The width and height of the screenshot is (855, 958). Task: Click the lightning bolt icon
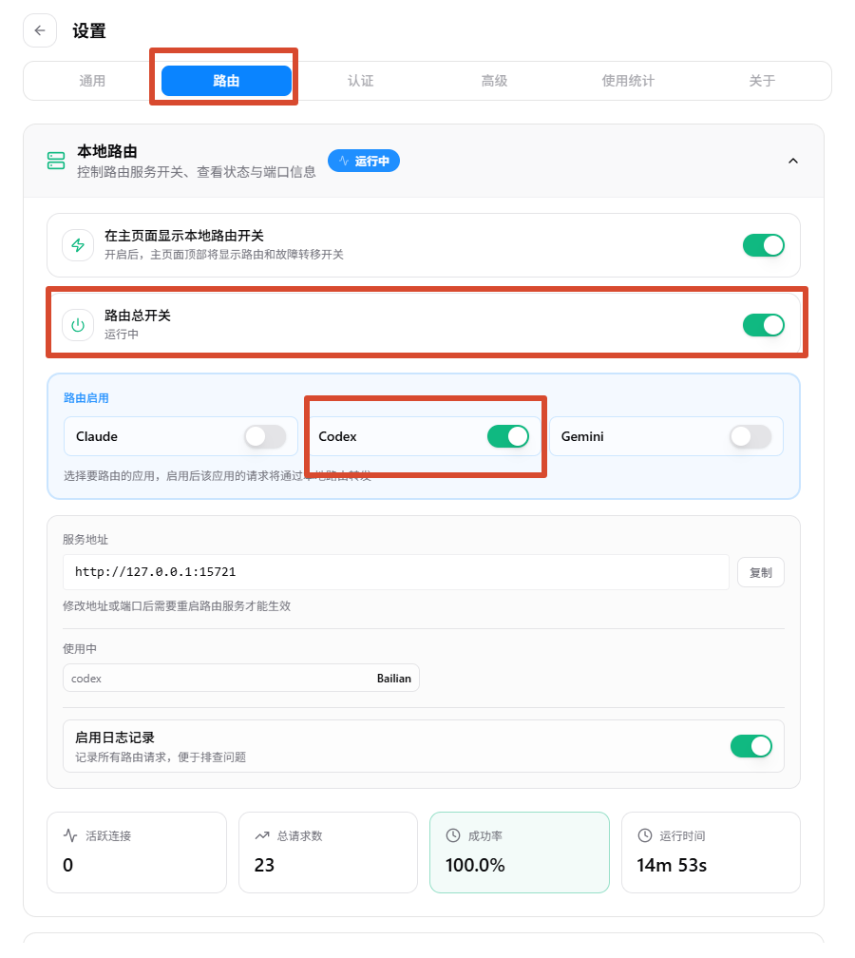click(x=78, y=245)
